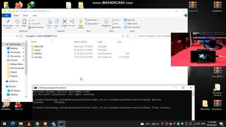Screen dimensions: 226x127
Task: Click the Open ribbon command
Action: [116, 20]
